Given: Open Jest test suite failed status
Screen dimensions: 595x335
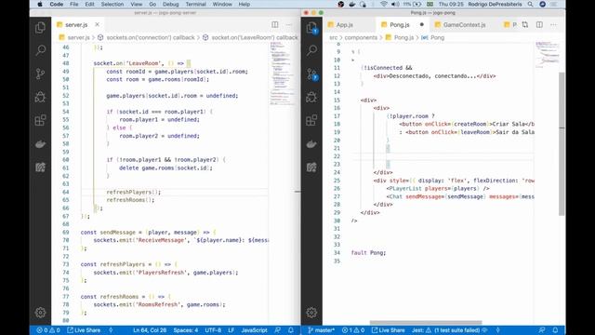Looking at the screenshot, I should point(445,330).
